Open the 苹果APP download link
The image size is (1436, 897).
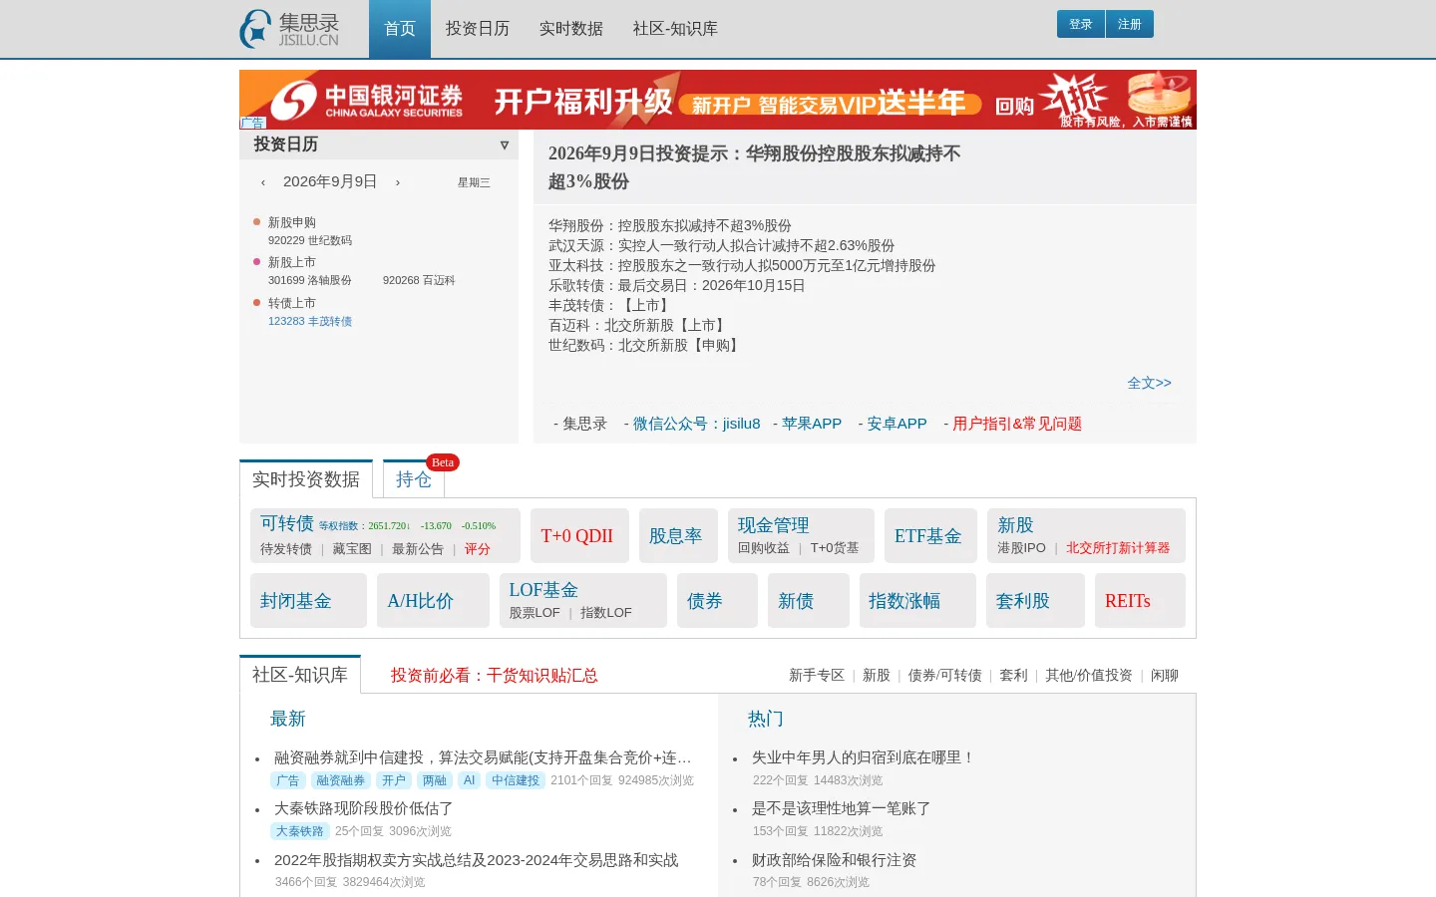(x=812, y=424)
